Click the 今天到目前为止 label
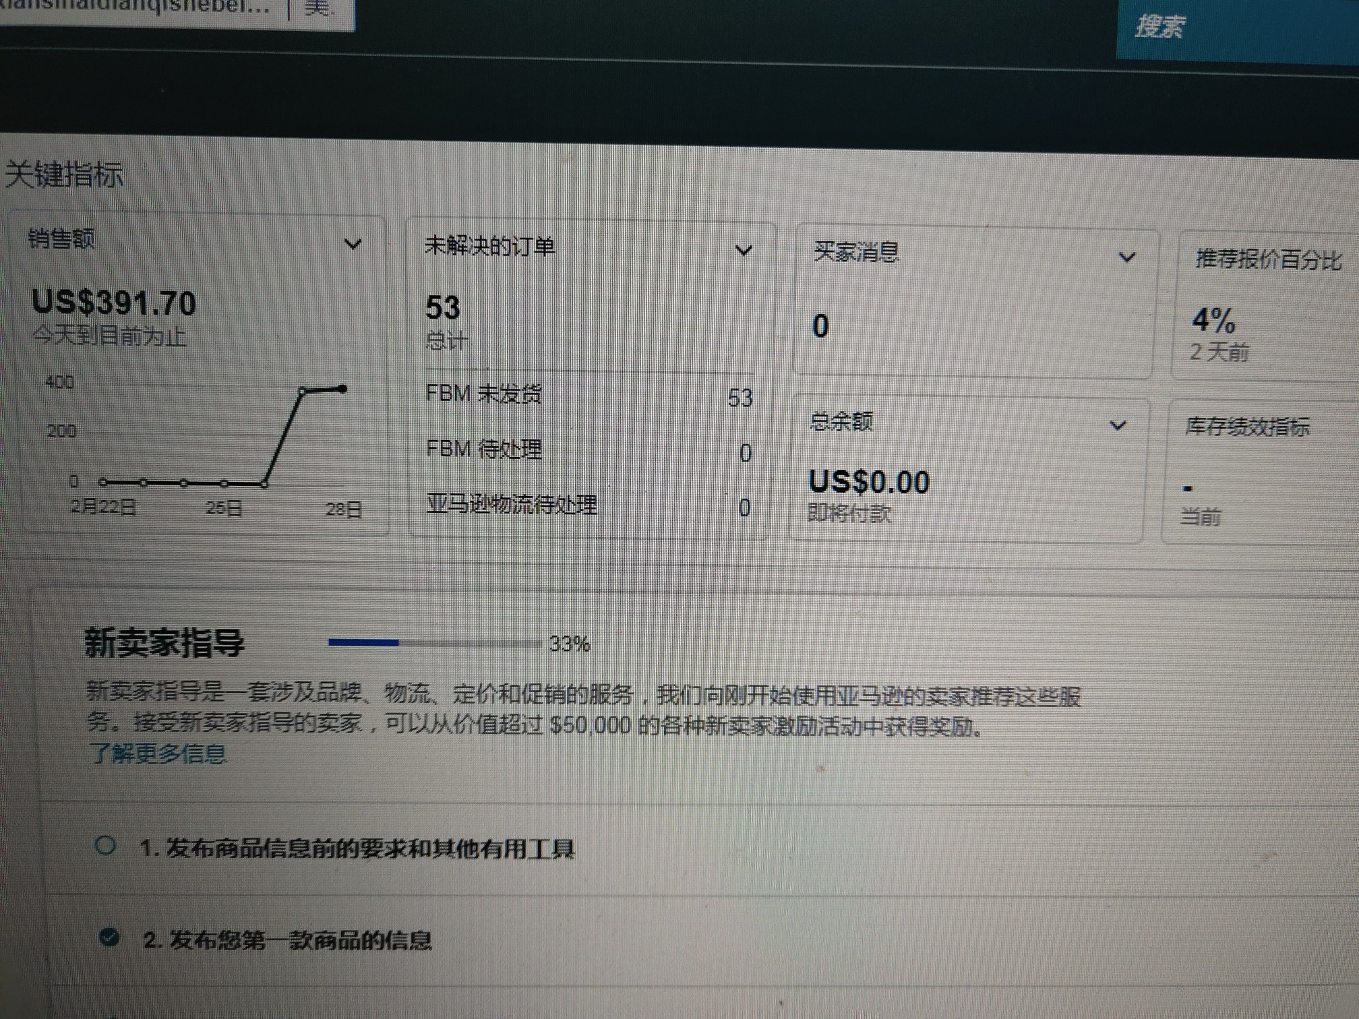 109,336
